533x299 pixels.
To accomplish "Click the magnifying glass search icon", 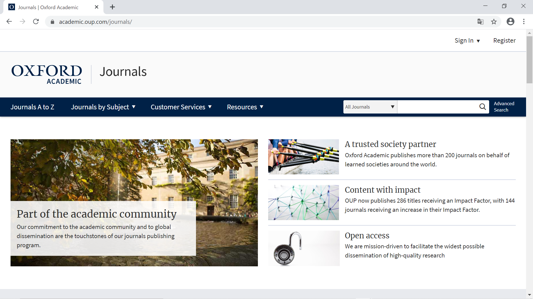I will click(483, 107).
